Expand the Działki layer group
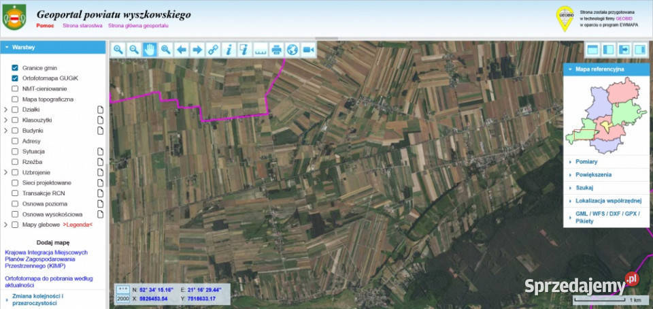653x309 pixels. (x=5, y=110)
